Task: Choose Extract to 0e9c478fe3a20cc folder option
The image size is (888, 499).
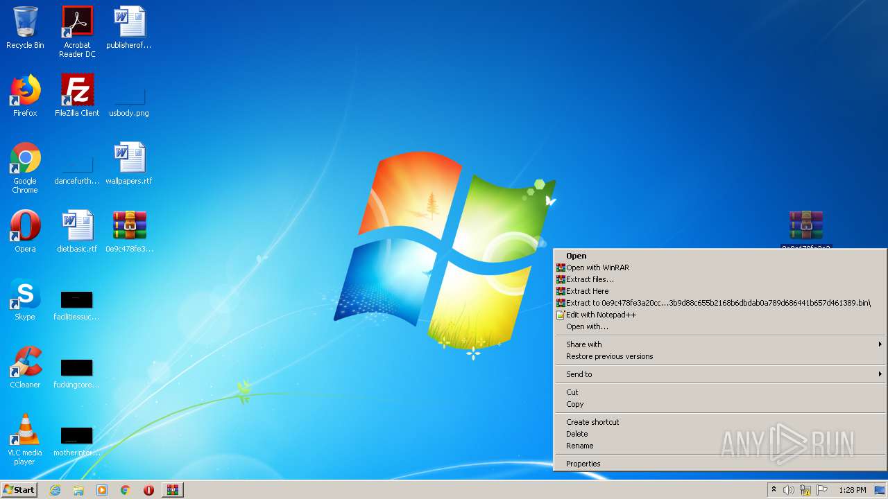Action: point(720,303)
